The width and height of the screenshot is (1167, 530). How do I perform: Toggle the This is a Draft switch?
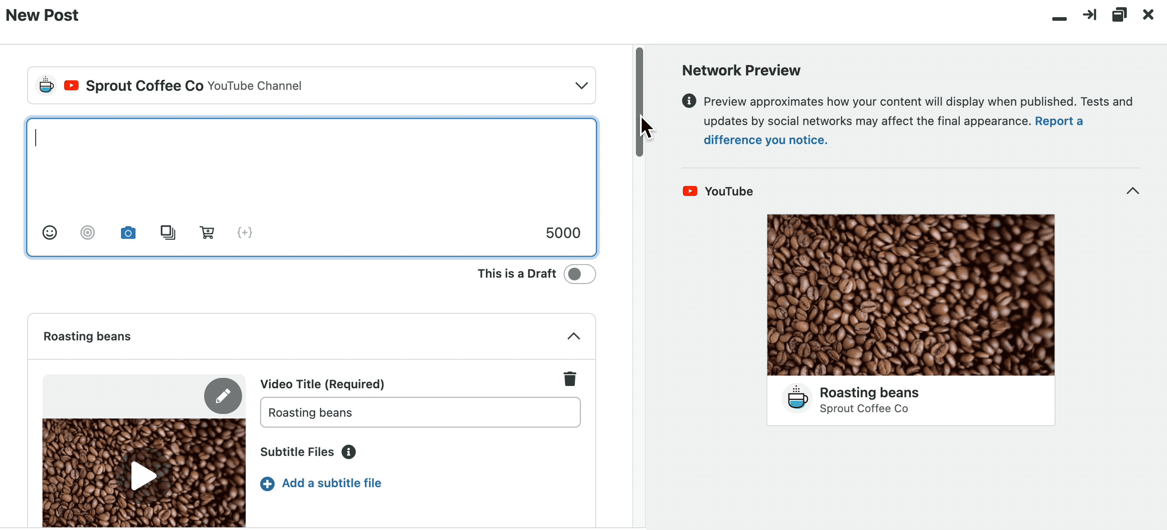coord(579,274)
